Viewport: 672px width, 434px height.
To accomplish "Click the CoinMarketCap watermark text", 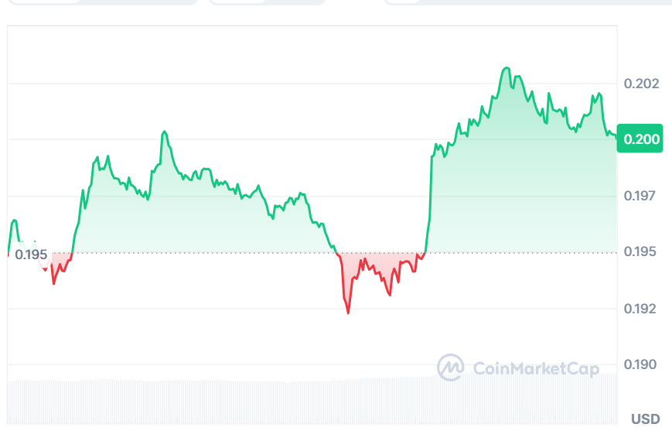I will coord(535,368).
